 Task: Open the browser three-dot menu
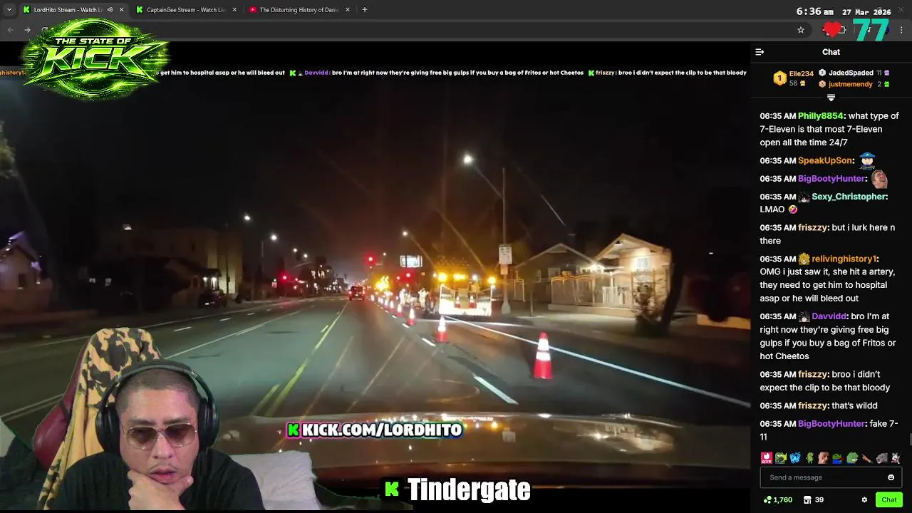[x=902, y=30]
